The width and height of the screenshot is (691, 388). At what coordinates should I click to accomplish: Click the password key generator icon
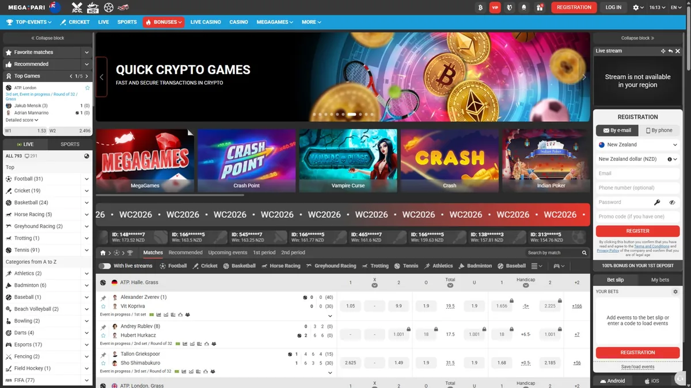click(657, 202)
